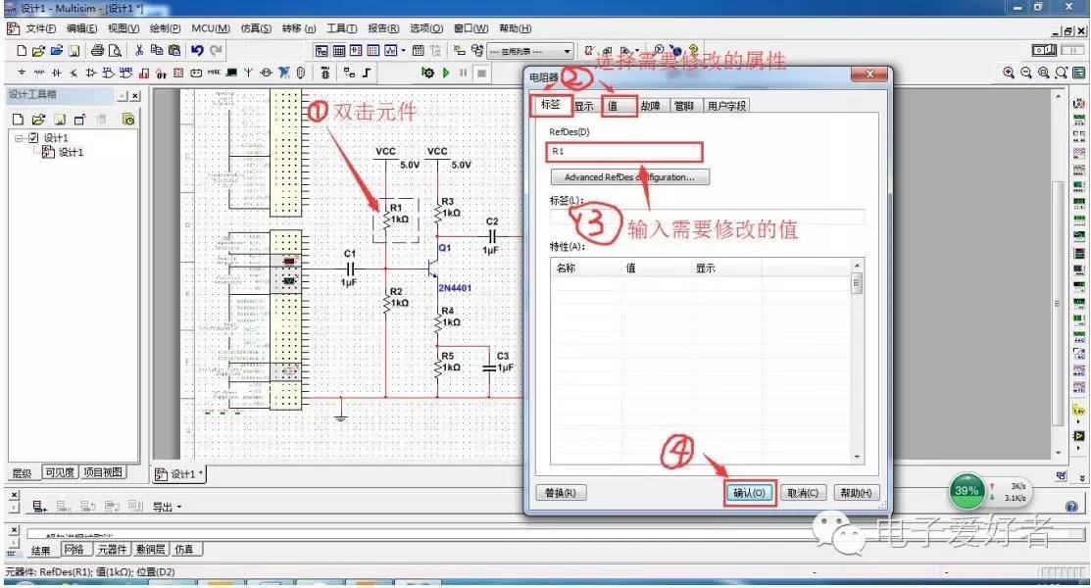Toggle the Spreadsheet view icon
Screen dimensions: 1091x588
point(339,50)
